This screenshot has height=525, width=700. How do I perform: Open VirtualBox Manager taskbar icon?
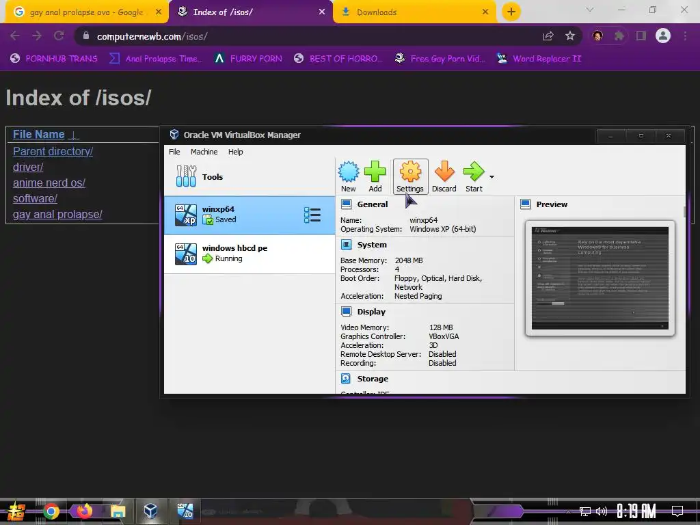(151, 511)
